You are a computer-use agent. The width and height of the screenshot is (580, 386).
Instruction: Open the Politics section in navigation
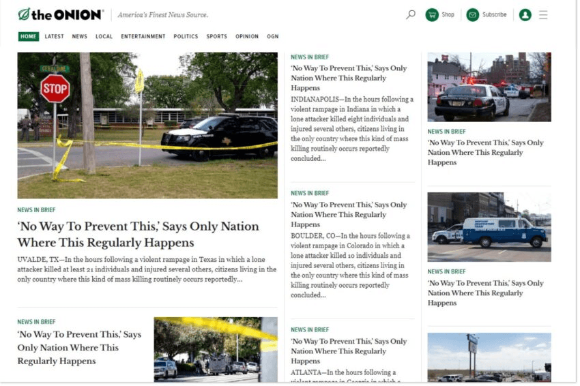point(186,37)
